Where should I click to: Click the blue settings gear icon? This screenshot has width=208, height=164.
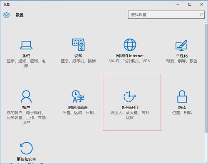click(x=6, y=15)
